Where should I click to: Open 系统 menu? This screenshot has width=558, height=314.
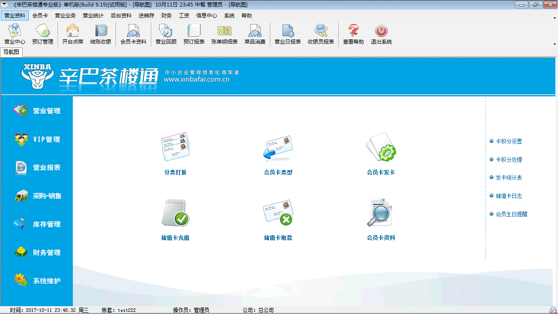(229, 15)
